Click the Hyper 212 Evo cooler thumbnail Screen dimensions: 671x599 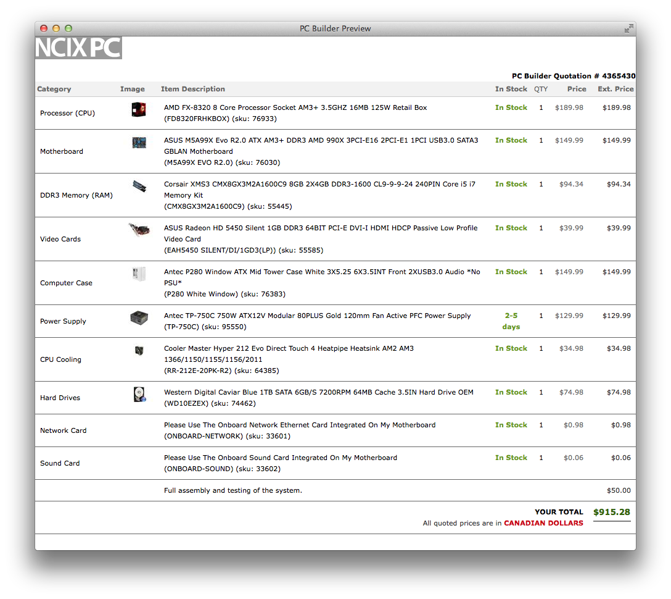coord(139,351)
